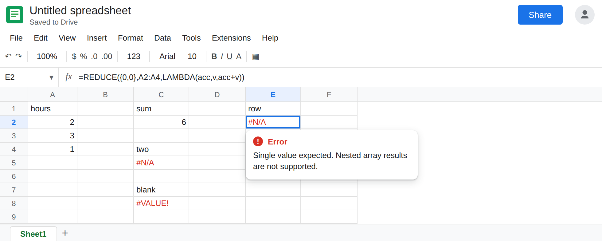Click the redo arrow icon
Image resolution: width=602 pixels, height=241 pixels.
point(19,56)
